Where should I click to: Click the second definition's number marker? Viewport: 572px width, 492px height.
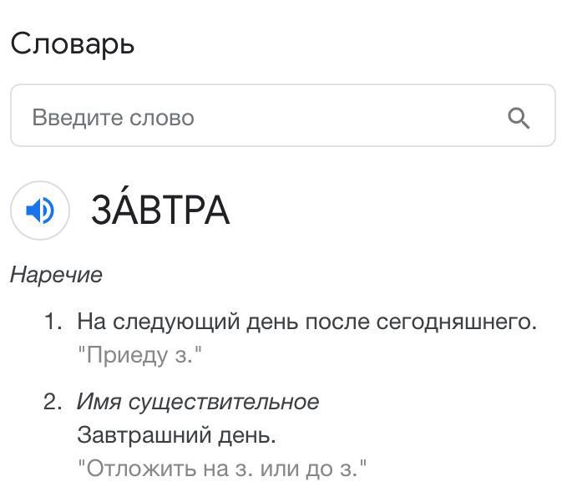coord(53,402)
